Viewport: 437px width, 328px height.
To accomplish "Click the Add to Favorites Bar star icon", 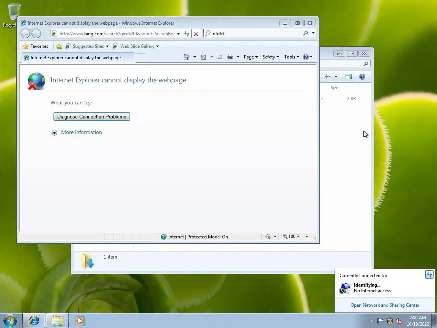I will 59,46.
